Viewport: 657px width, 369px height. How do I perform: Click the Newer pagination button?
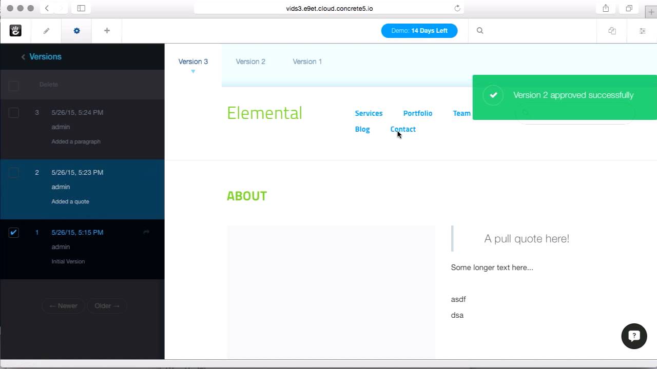coord(63,306)
